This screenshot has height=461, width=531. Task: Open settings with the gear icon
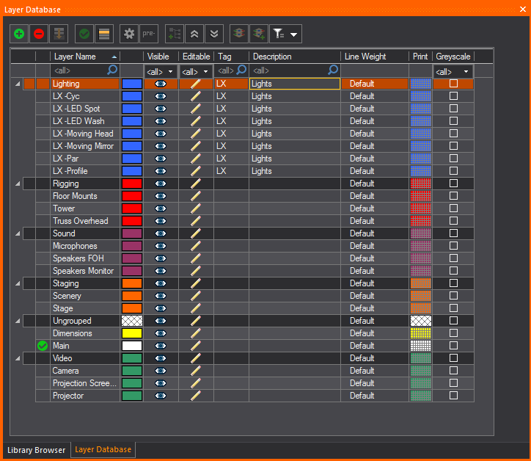coord(129,34)
